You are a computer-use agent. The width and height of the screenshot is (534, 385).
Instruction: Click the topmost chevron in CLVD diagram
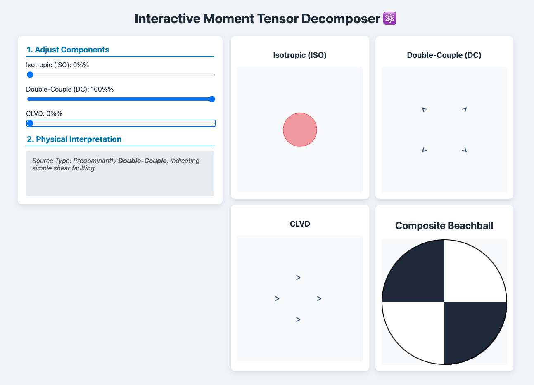tap(298, 278)
